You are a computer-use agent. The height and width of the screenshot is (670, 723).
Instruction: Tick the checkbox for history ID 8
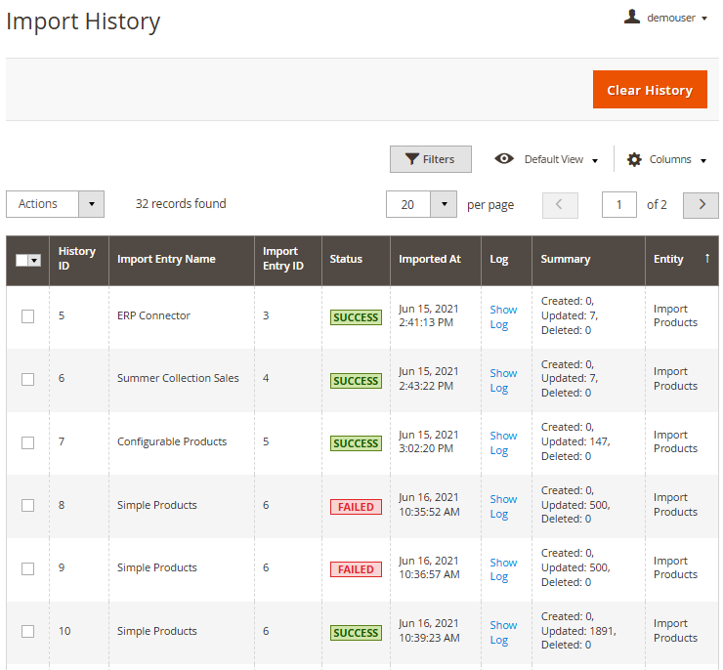click(x=27, y=506)
